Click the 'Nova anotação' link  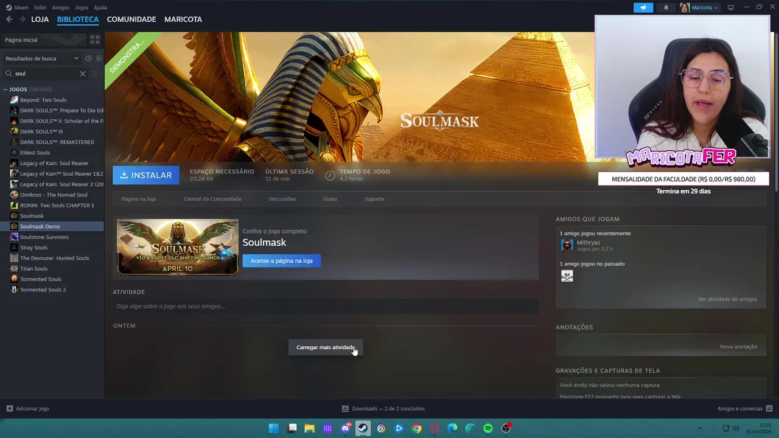[738, 347]
